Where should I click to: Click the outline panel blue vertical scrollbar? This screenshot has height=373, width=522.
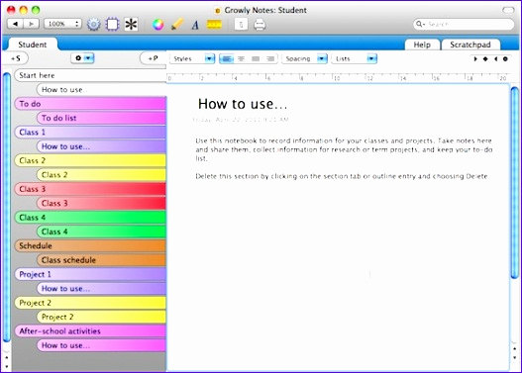click(x=7, y=208)
